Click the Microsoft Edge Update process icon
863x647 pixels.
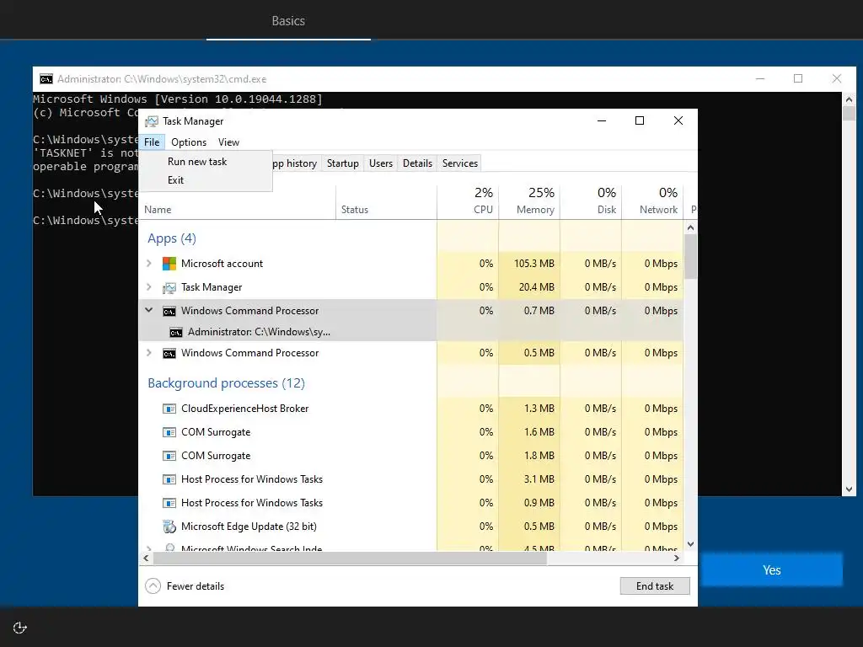tap(169, 527)
